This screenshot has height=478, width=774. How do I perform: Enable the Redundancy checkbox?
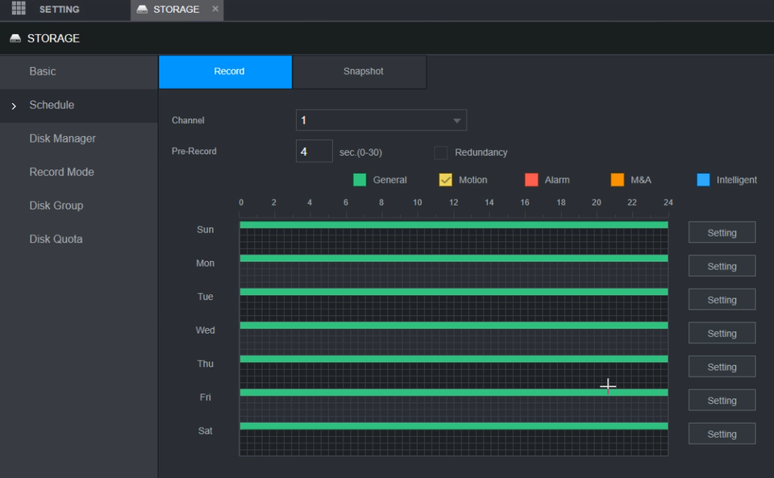point(441,152)
